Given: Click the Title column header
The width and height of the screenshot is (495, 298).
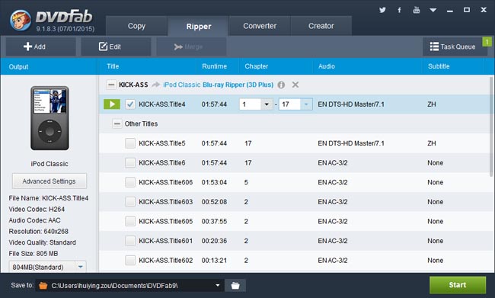Looking at the screenshot, I should point(113,66).
